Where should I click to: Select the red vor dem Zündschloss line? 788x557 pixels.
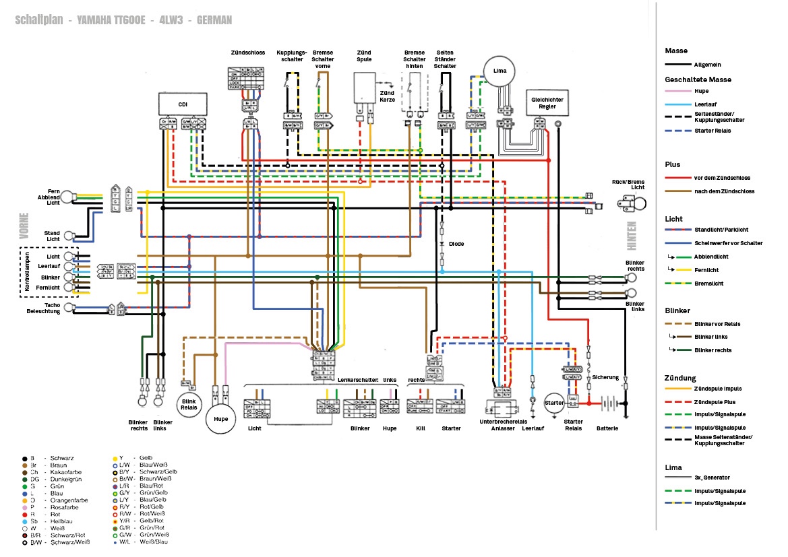tap(677, 178)
